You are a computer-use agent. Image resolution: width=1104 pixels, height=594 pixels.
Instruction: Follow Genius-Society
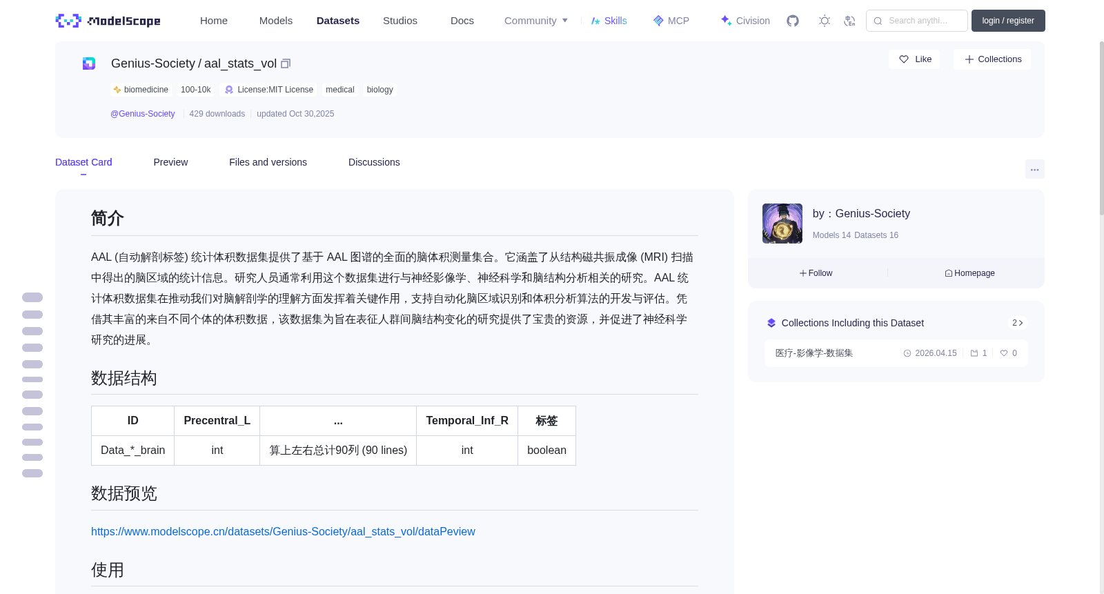(x=816, y=273)
